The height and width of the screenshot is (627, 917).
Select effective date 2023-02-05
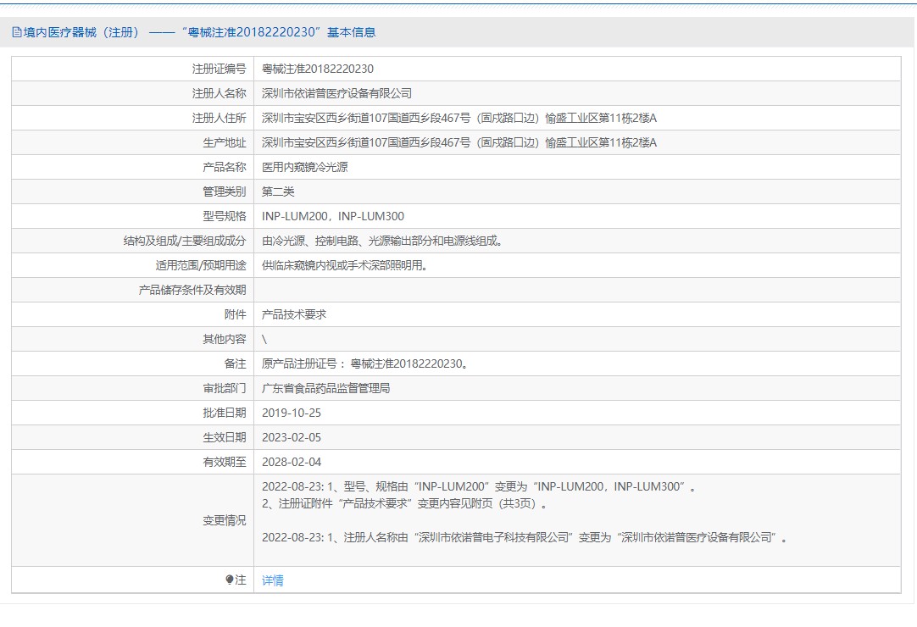[292, 437]
